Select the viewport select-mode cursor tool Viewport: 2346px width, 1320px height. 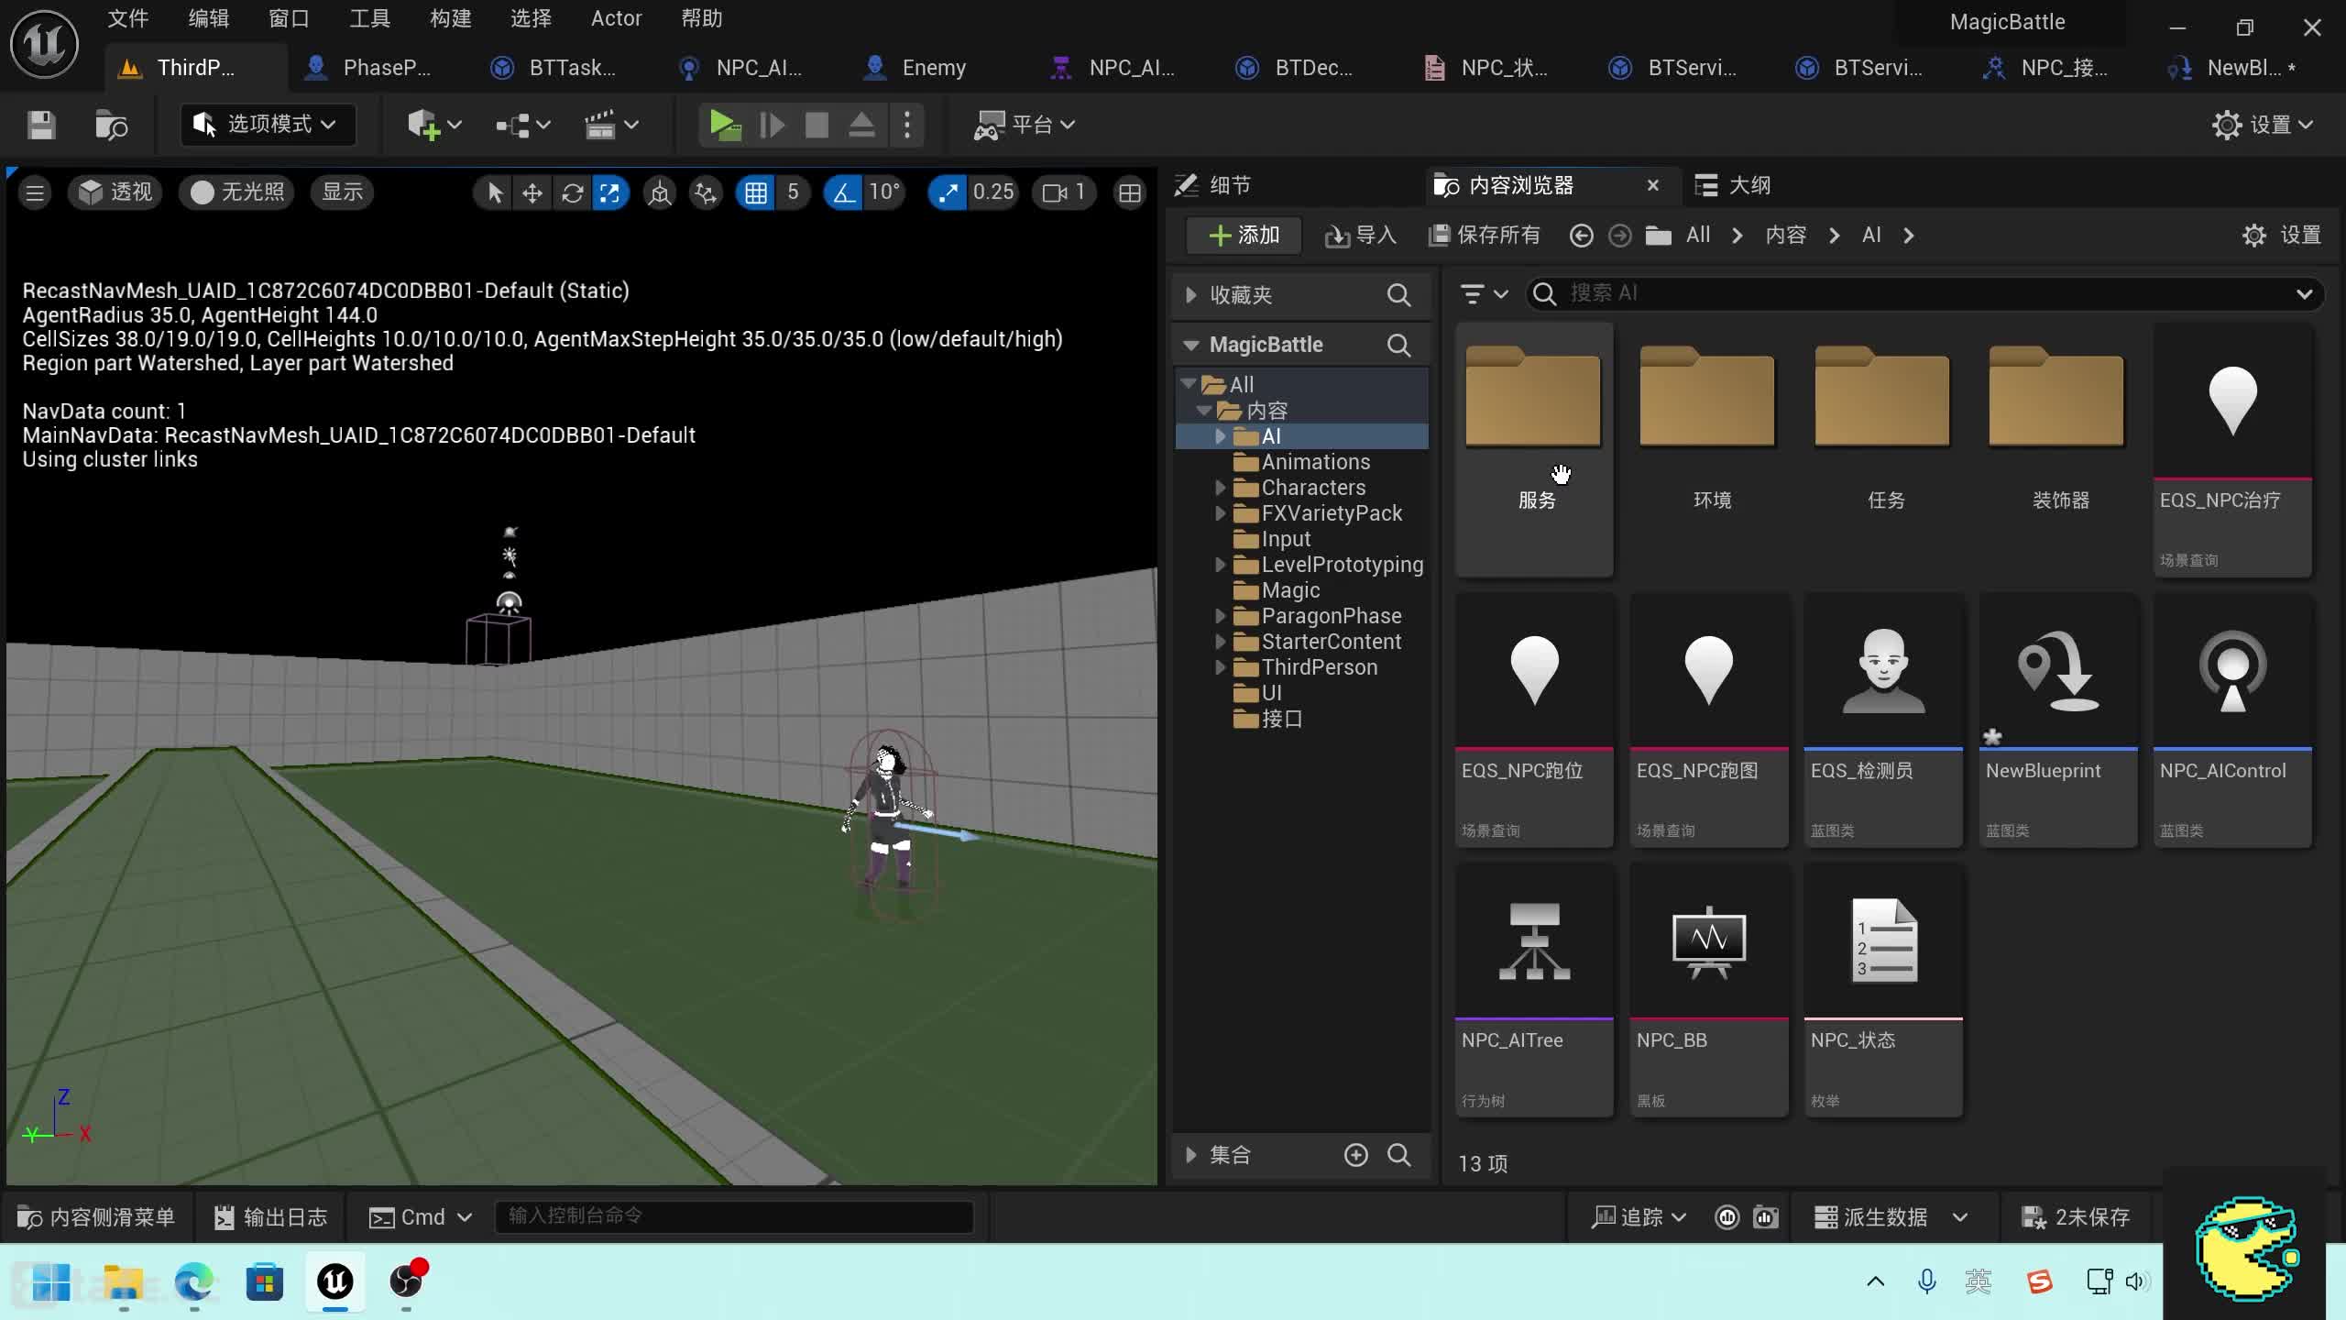pos(495,192)
